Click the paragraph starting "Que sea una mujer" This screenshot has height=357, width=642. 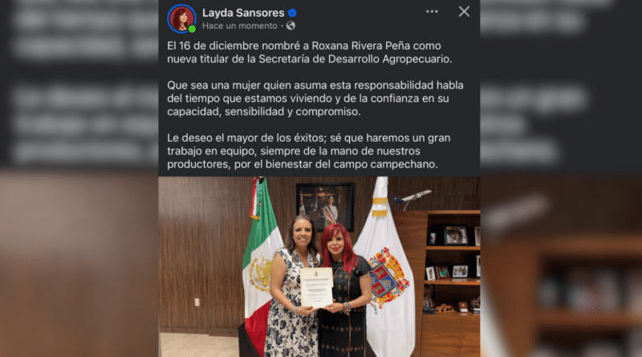pyautogui.click(x=315, y=98)
